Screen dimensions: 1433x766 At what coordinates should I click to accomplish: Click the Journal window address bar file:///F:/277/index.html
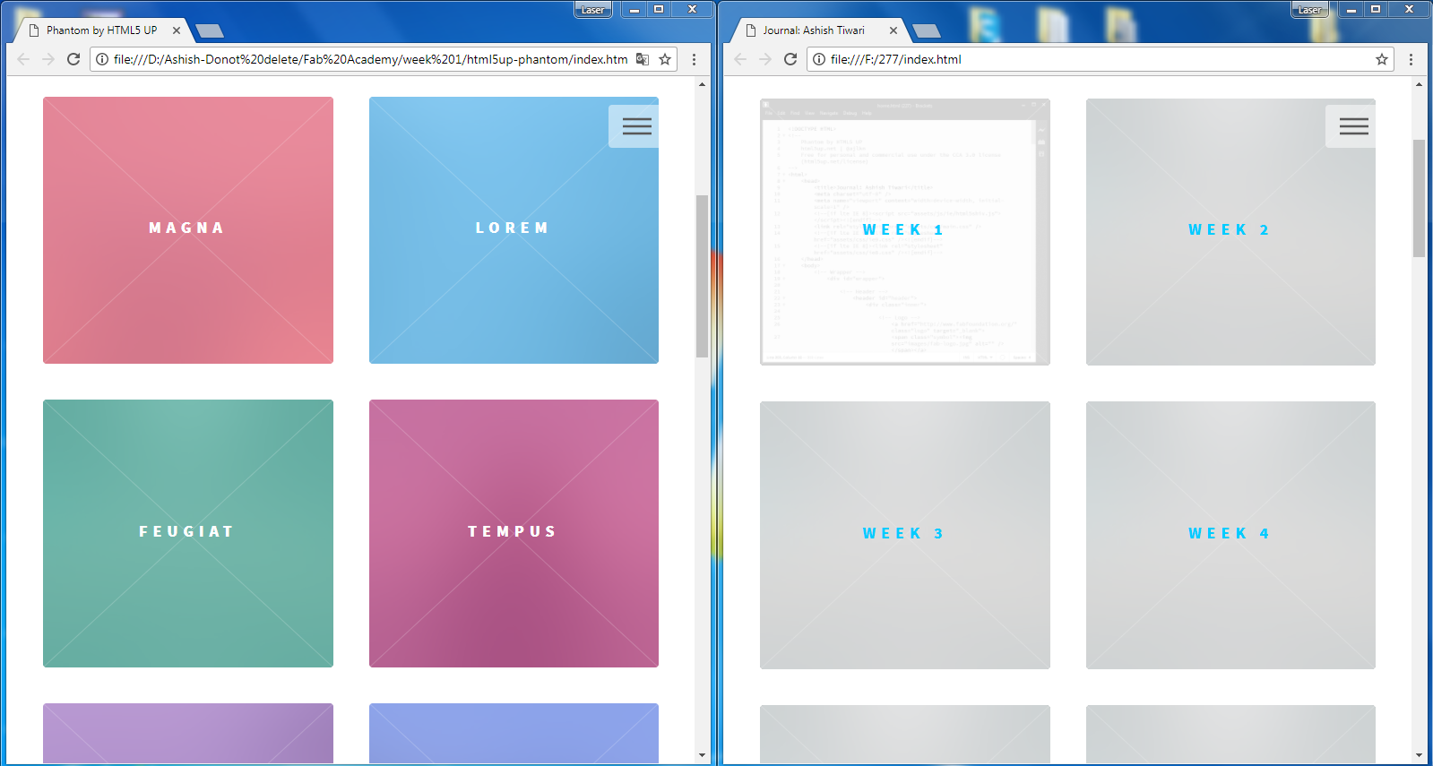point(896,59)
